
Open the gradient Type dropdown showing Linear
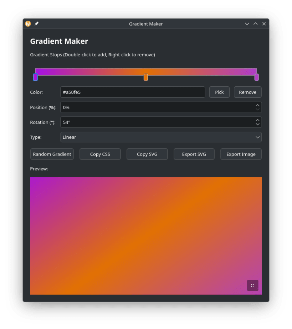click(161, 137)
